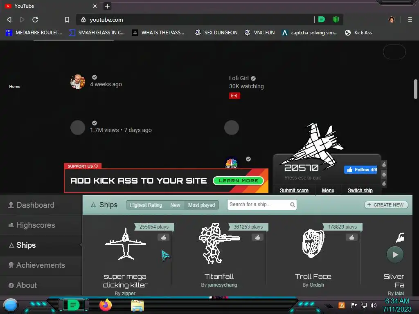Viewport: 419px width, 314px height.
Task: Click the next arrow in the ship list
Action: 395,255
